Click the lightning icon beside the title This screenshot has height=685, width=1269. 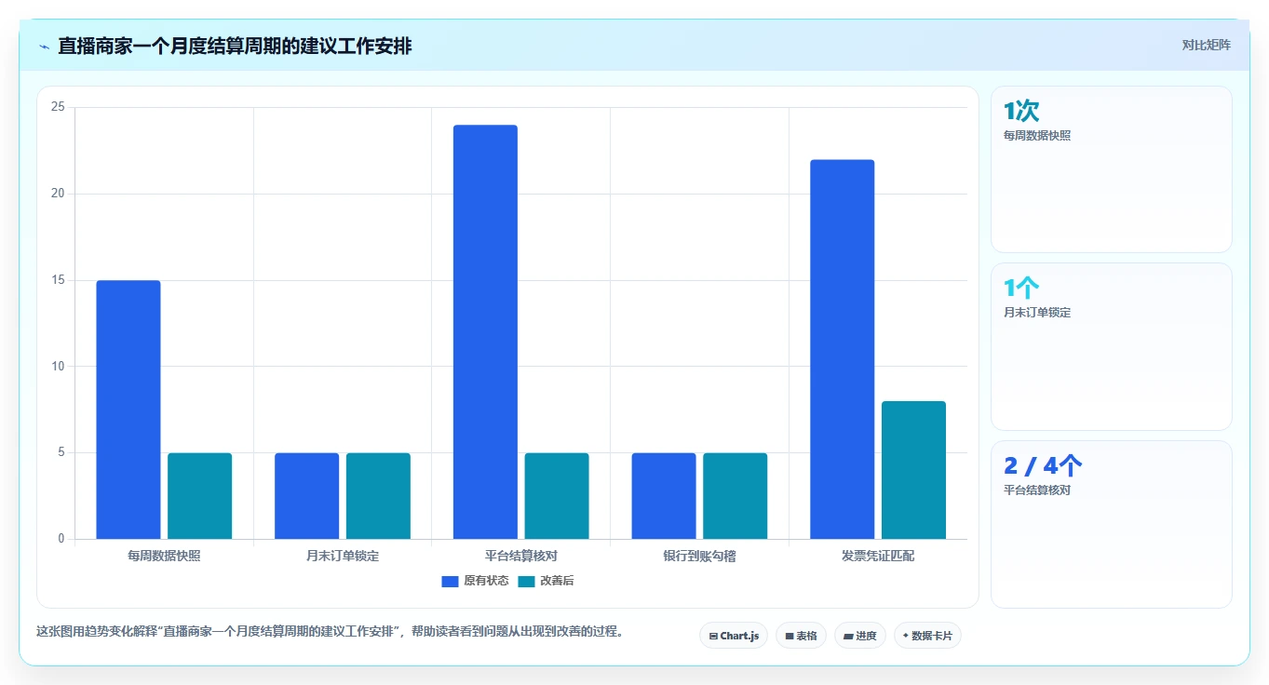coord(44,47)
